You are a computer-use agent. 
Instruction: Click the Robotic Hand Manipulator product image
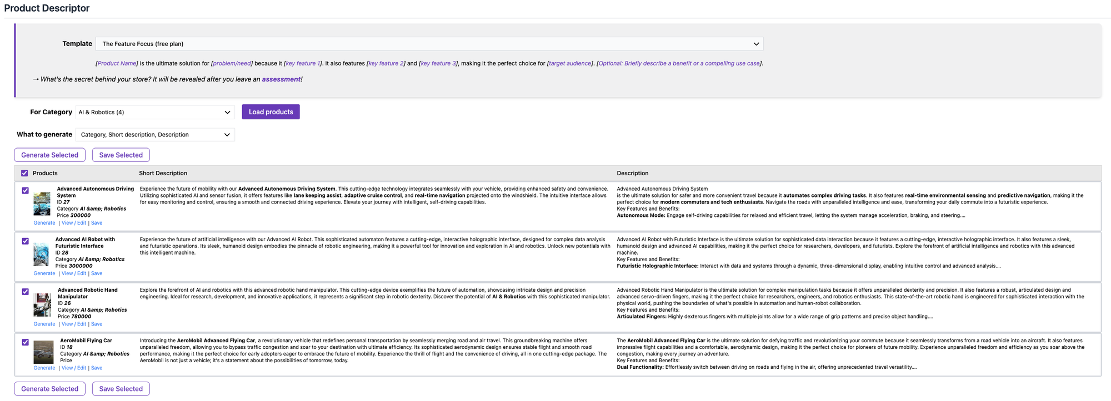click(42, 305)
